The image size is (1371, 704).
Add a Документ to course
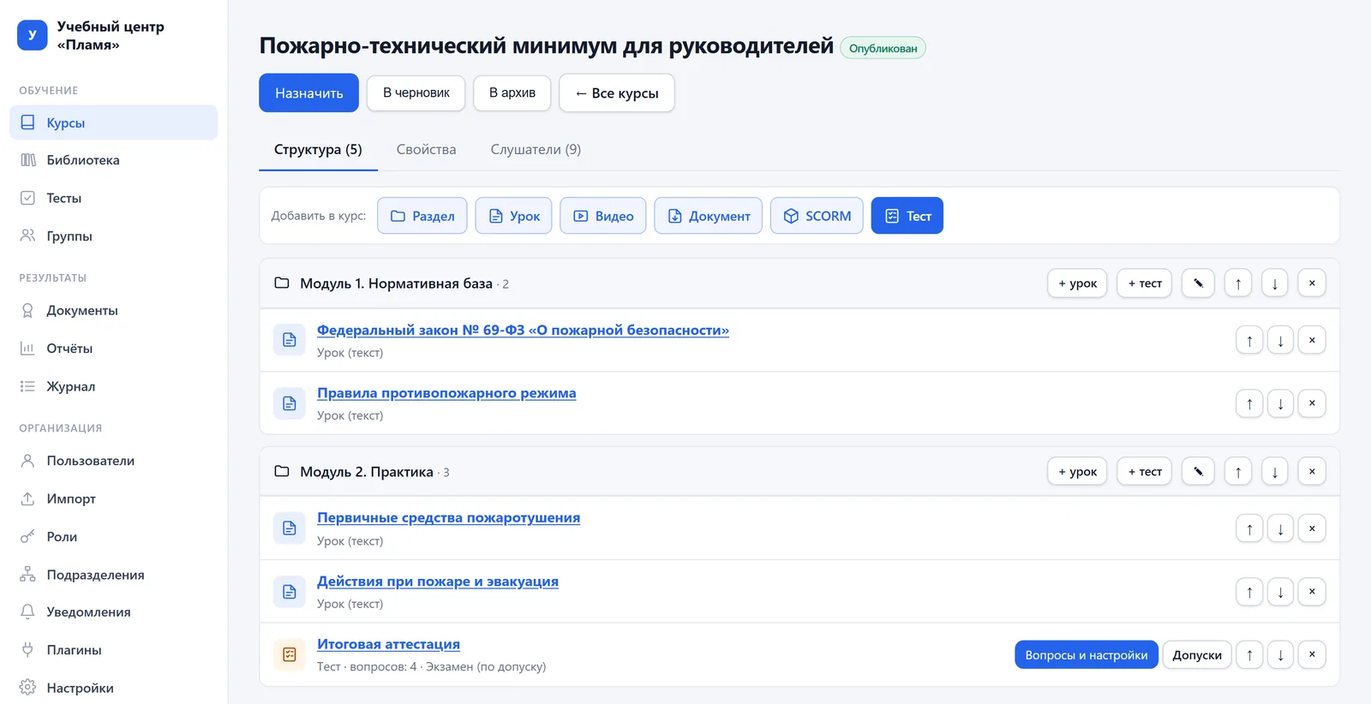tap(709, 216)
